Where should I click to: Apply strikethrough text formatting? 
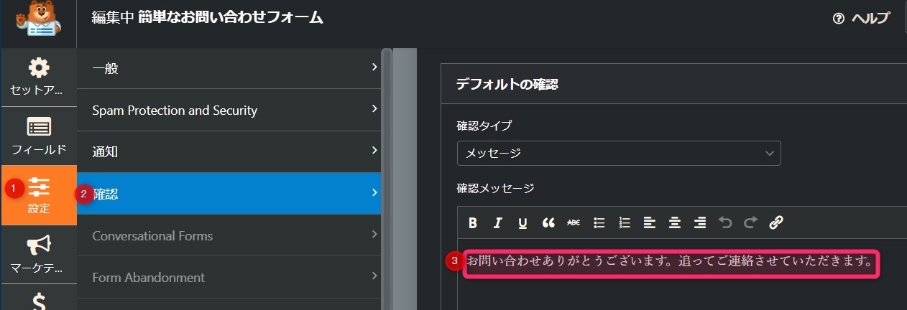574,222
